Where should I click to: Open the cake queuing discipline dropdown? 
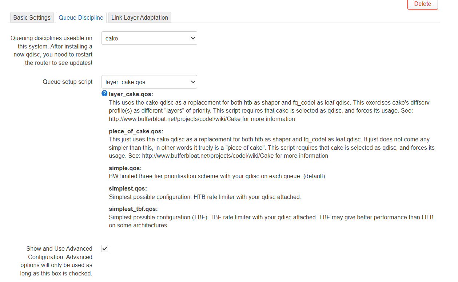click(x=149, y=38)
